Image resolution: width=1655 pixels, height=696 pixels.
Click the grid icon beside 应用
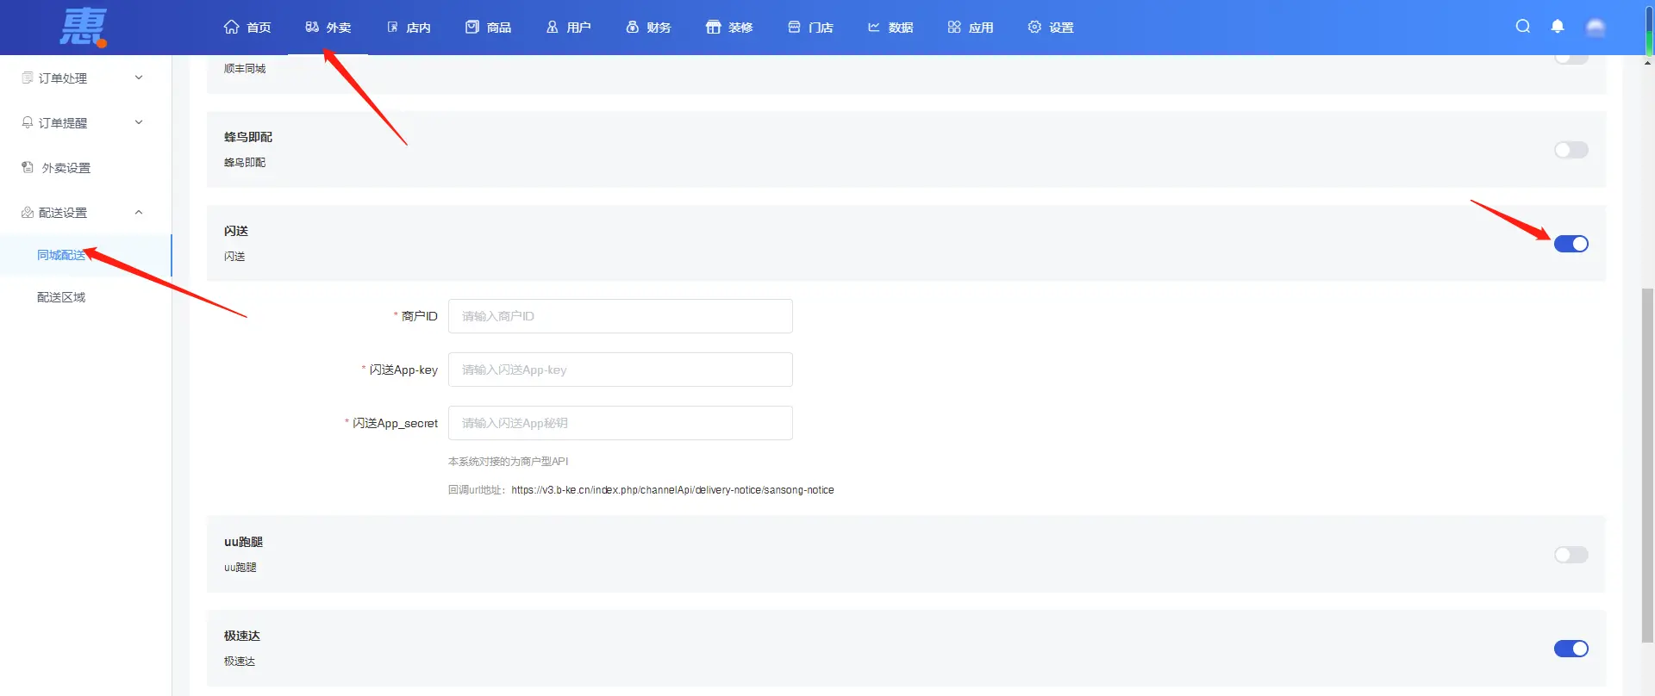tap(954, 27)
